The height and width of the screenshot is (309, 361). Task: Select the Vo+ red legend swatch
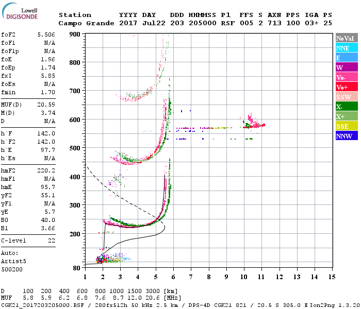[x=347, y=87]
